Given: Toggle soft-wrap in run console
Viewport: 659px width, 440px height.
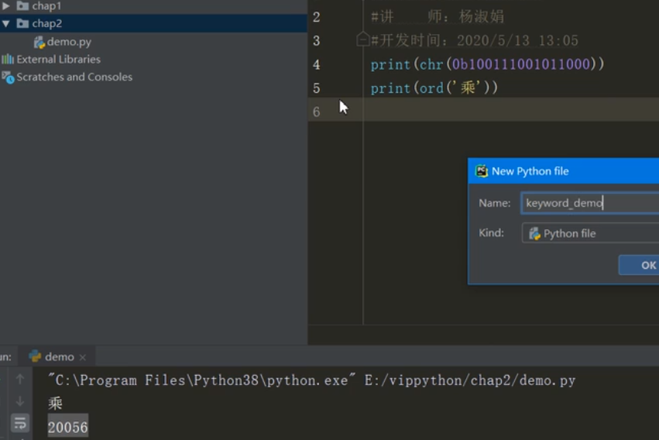Looking at the screenshot, I should (x=20, y=424).
